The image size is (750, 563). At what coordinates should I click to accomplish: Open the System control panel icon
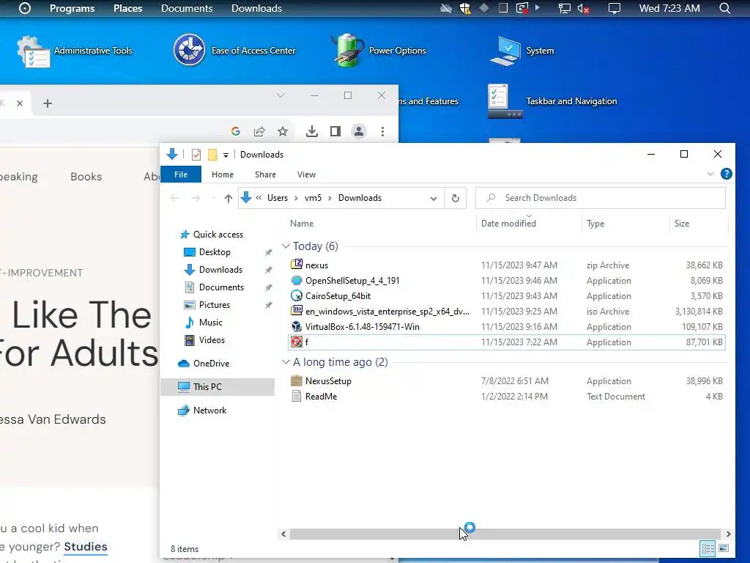point(505,51)
